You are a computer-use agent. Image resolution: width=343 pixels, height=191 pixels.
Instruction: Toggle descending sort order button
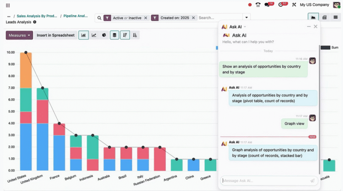tap(125, 35)
